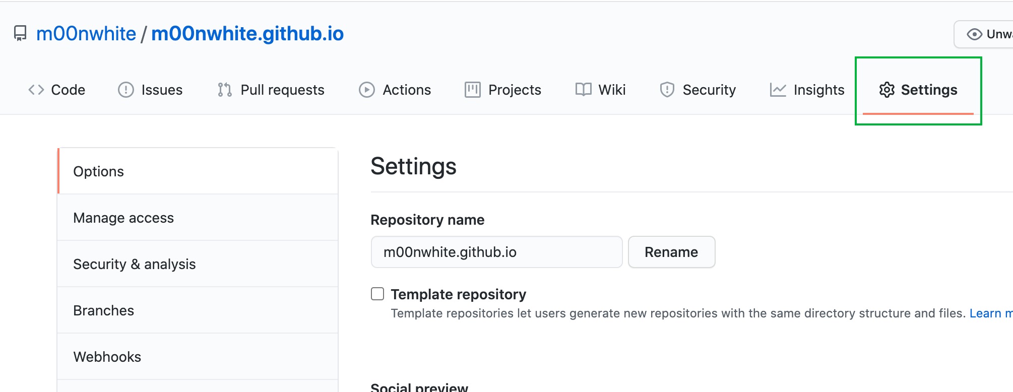Open the Security tab

tap(698, 90)
